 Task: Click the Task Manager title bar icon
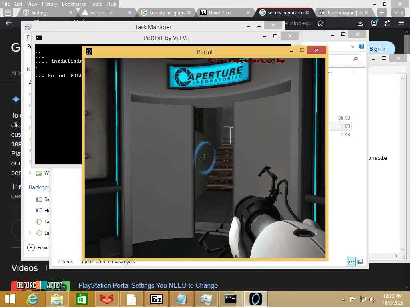pos(28,27)
